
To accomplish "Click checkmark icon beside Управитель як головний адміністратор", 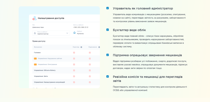I will click(x=108, y=8).
